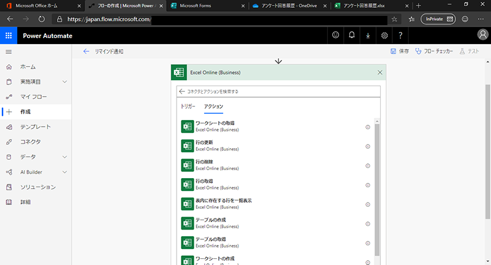Viewport: 491px width, 265px height.
Task: Add page to favorites star icon
Action: pyautogui.click(x=394, y=20)
